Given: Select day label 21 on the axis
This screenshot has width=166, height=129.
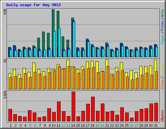Looking at the screenshot, I should pyautogui.click(x=107, y=125).
